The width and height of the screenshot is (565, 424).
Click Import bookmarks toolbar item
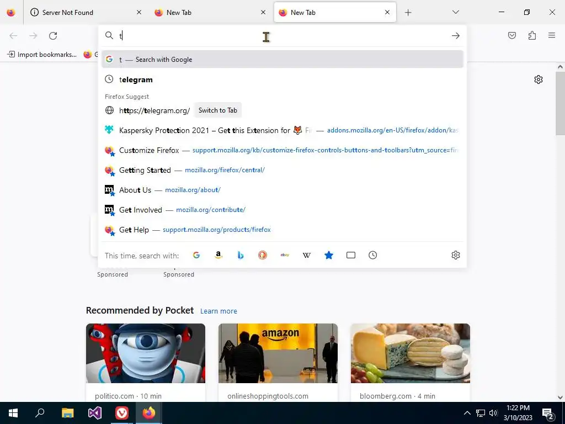point(42,55)
